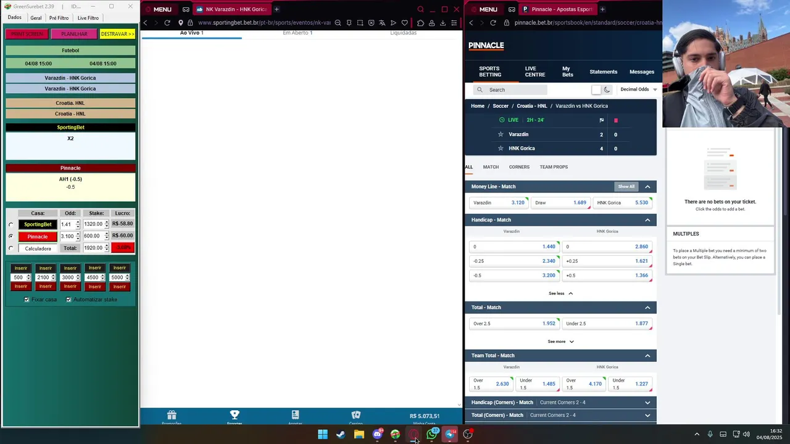Click the PLANILHAR button
The height and width of the screenshot is (444, 790).
pos(74,34)
